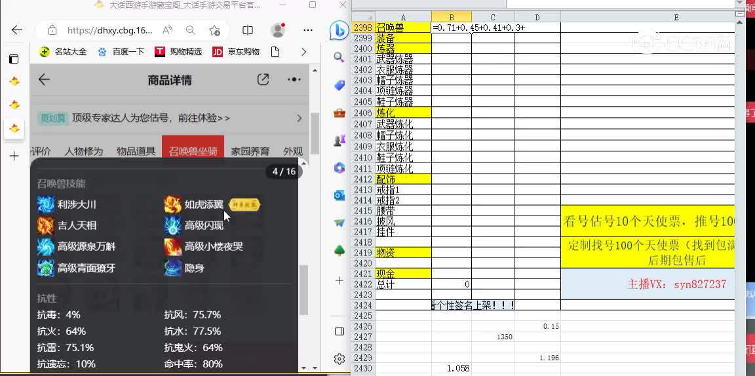The image size is (755, 376).
Task: Switch to 家园养育 tab
Action: tap(250, 151)
